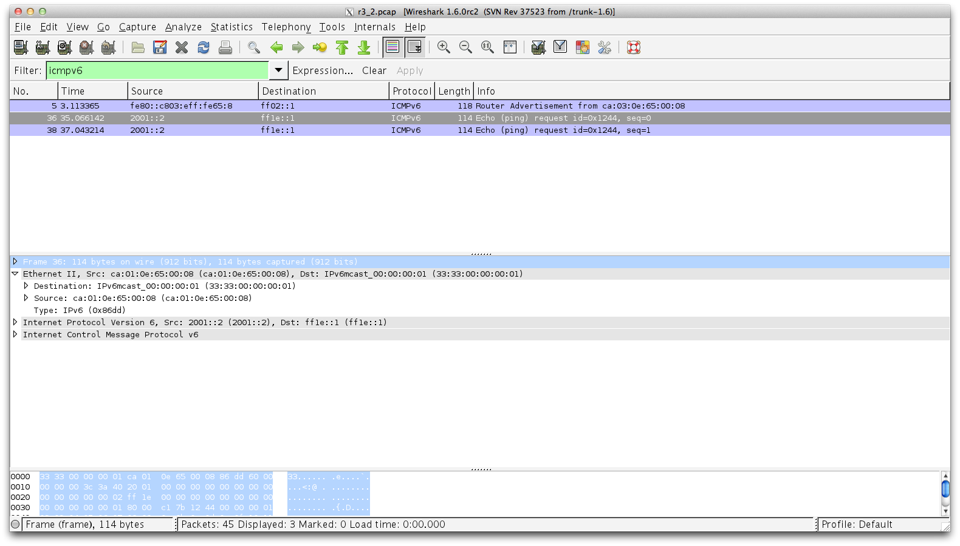The height and width of the screenshot is (546, 960).
Task: Select the Type: IPv6 (0x86dd) line
Action: pyautogui.click(x=80, y=310)
